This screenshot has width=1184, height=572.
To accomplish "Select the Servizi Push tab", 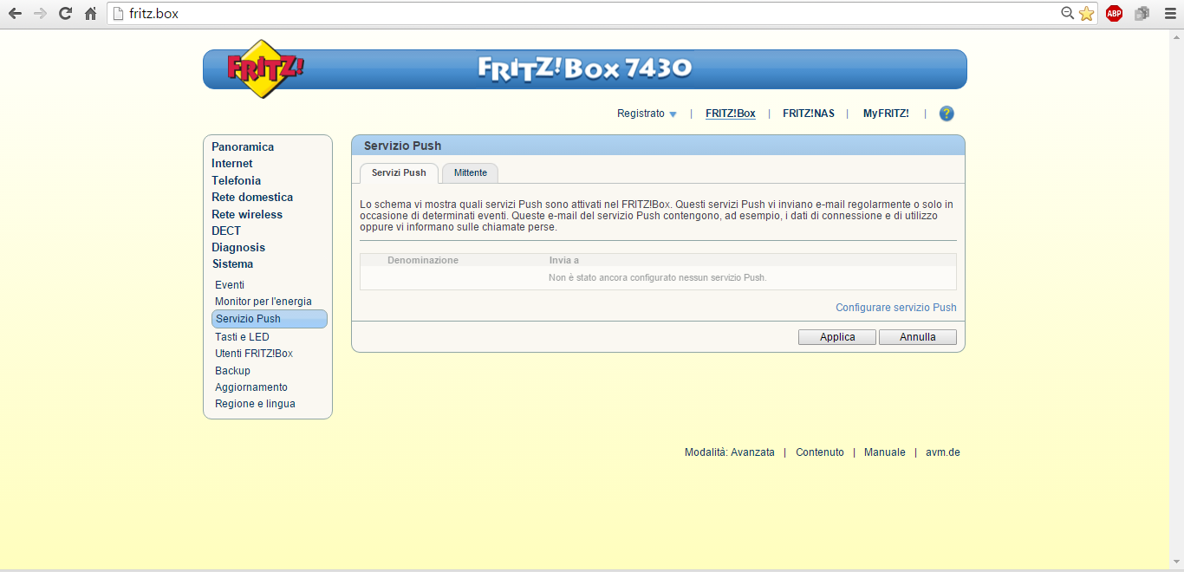I will point(399,172).
